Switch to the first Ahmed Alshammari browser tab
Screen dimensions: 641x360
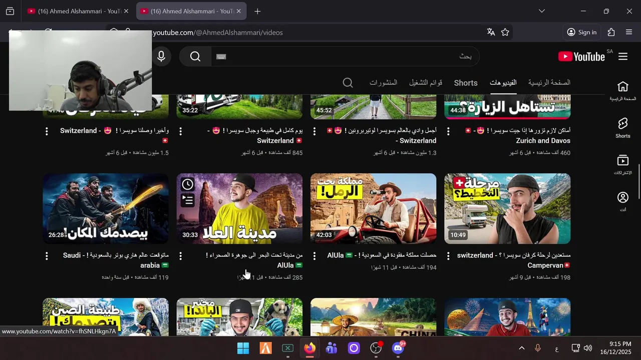point(79,11)
